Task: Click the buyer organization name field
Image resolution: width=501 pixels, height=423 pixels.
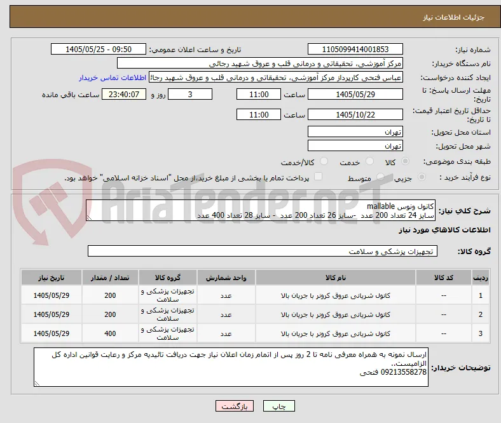Action: [260, 64]
